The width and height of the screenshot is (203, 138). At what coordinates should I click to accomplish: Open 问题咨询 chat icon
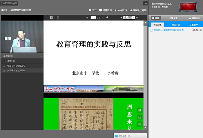[x=100, y=10]
